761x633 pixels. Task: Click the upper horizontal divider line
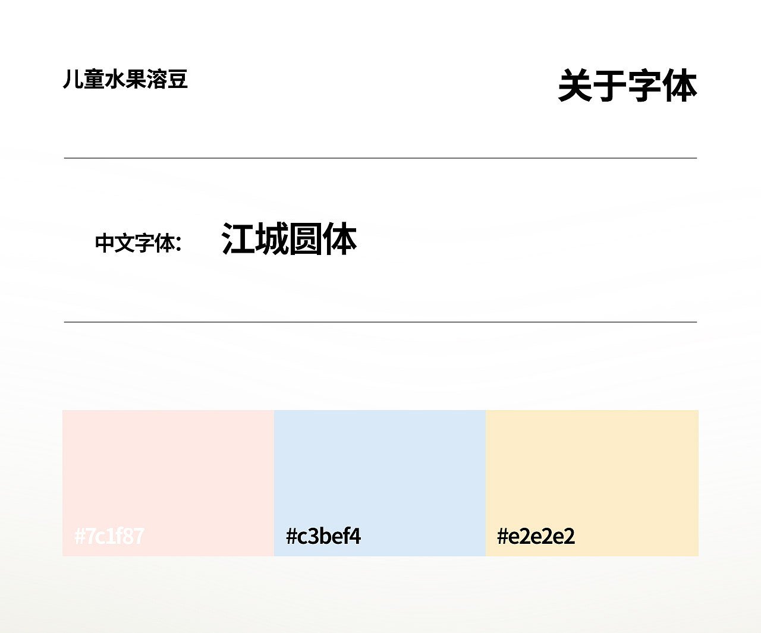(x=380, y=158)
